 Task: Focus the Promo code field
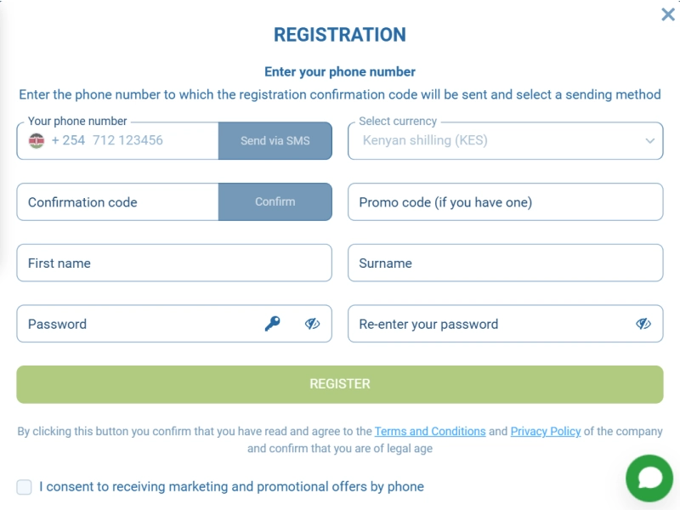coord(506,202)
